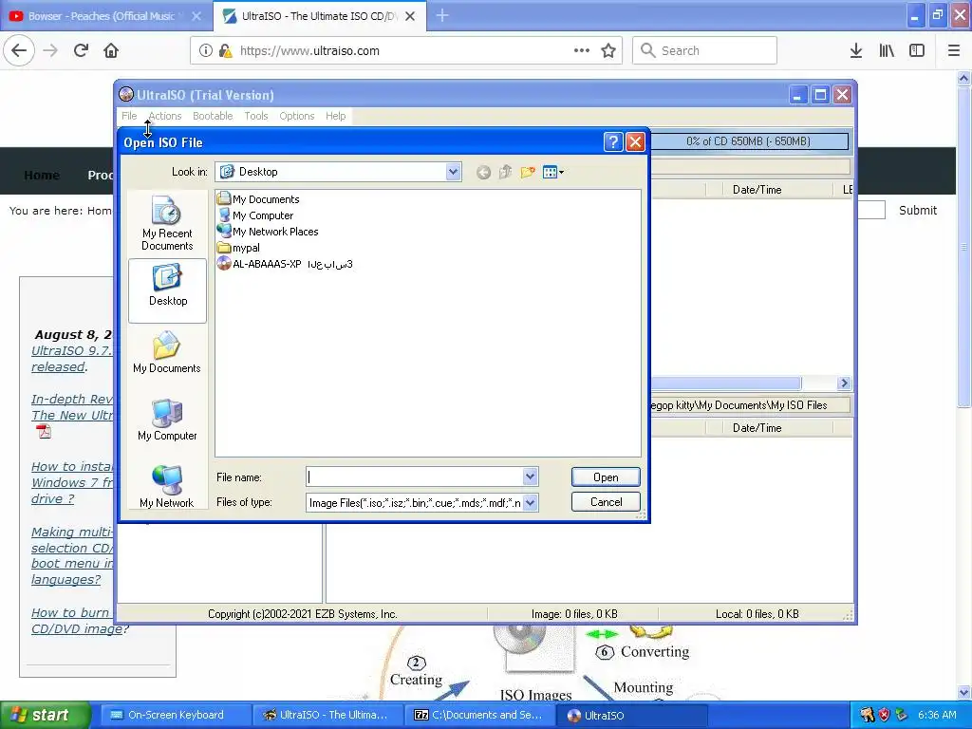Open the Actions menu in UltraISO
This screenshot has height=729, width=972.
(165, 116)
